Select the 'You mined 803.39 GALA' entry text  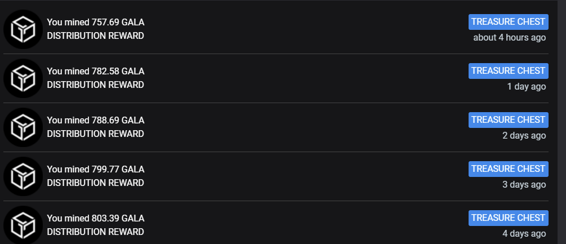tap(96, 219)
